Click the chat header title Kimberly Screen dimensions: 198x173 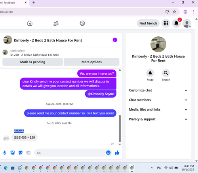48,40
